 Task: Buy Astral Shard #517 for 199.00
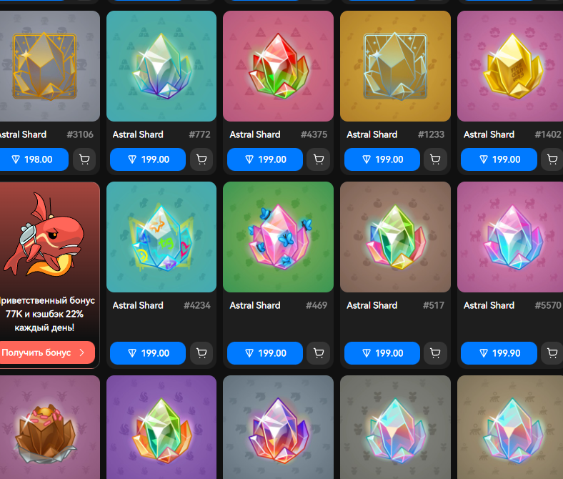click(x=382, y=353)
